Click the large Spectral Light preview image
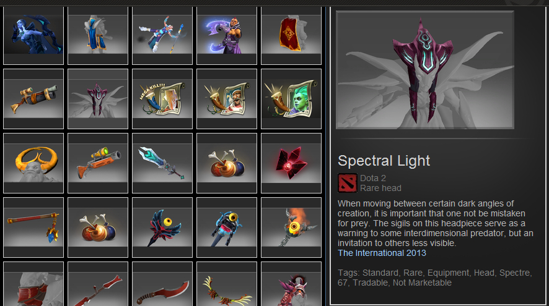The height and width of the screenshot is (306, 549). [x=424, y=70]
